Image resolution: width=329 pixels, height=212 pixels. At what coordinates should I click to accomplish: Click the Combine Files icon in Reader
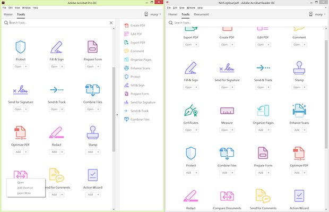pos(227,154)
